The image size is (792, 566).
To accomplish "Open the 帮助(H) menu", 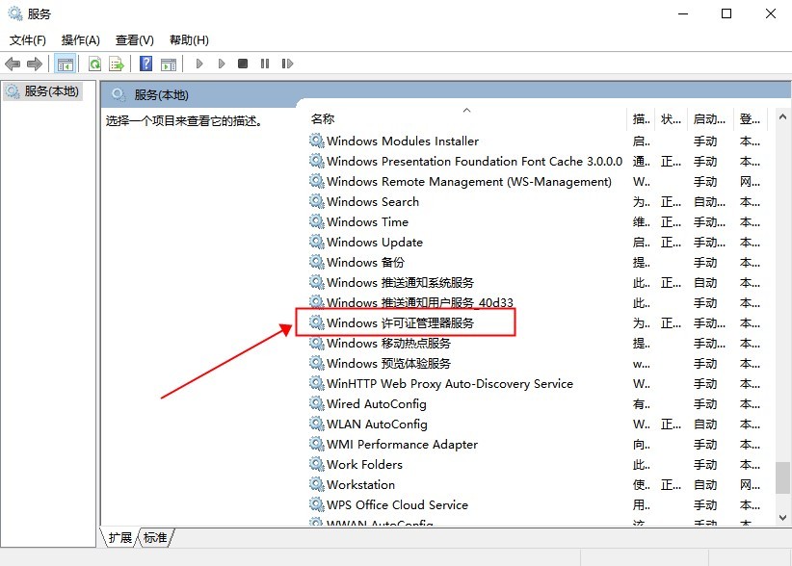I will point(189,39).
